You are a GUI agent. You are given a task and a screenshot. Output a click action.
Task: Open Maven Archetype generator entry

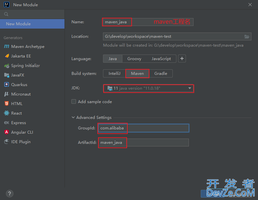point(32,47)
